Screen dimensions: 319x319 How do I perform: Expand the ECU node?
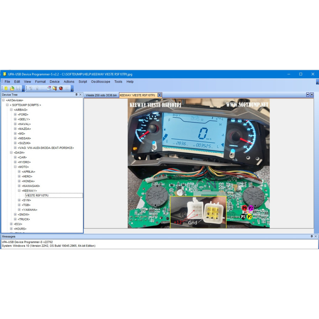click(x=11, y=224)
